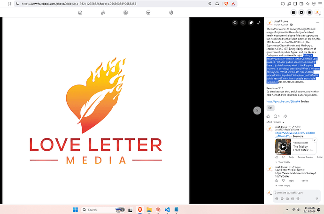The height and width of the screenshot is (214, 324).
Task: Insert an emoji in comment box
Action: (282, 199)
